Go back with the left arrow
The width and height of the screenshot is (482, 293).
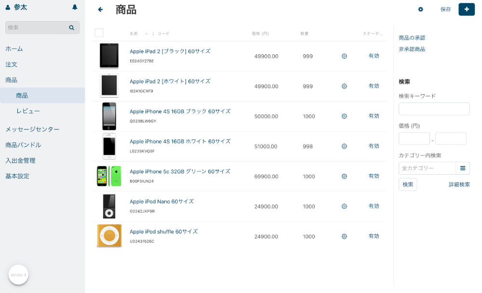(100, 10)
